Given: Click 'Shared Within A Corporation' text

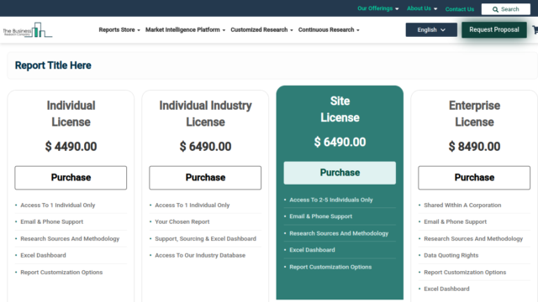Looking at the screenshot, I should click(x=462, y=205).
